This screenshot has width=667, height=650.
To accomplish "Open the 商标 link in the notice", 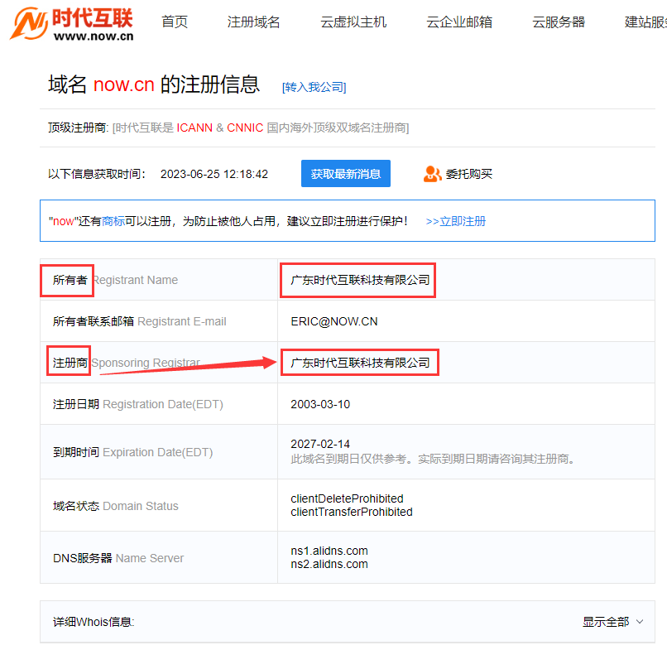I will 113,221.
